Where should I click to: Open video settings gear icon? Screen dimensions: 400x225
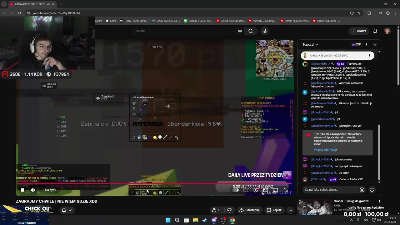[256, 190]
